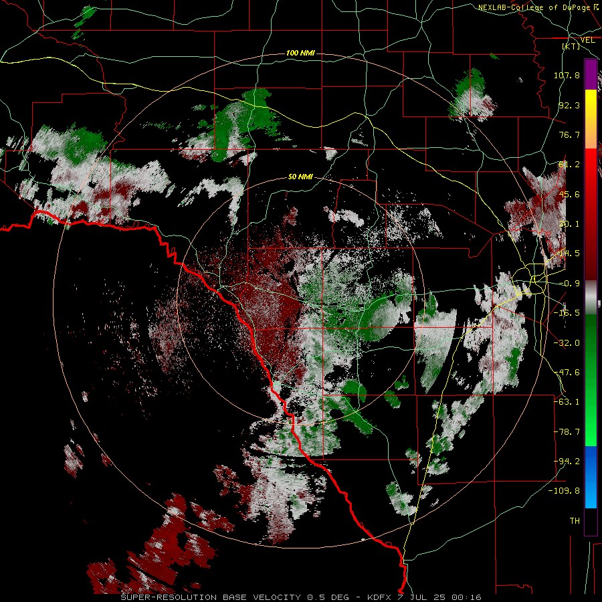The width and height of the screenshot is (602, 602).
Task: Click the -32.0 velocity scale value
Action: tap(567, 343)
